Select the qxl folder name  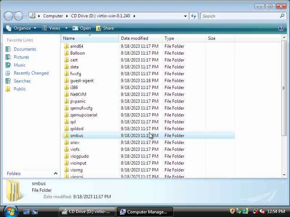(x=73, y=122)
